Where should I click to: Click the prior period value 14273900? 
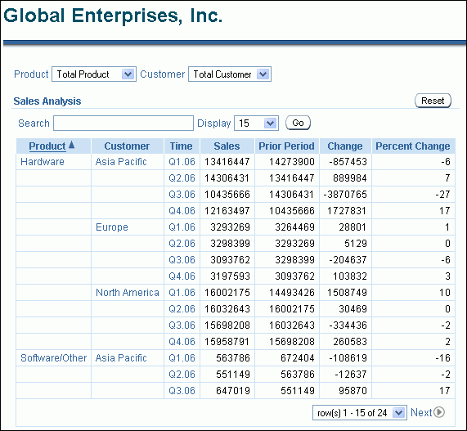[x=292, y=162]
